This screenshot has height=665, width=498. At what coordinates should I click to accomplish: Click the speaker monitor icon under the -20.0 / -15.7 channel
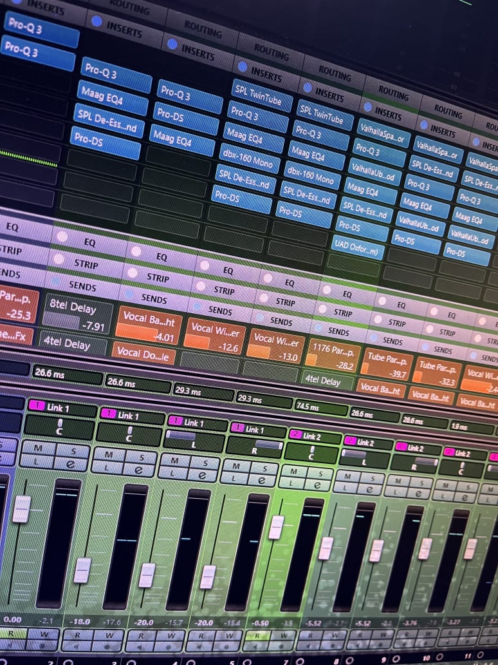click(x=141, y=646)
